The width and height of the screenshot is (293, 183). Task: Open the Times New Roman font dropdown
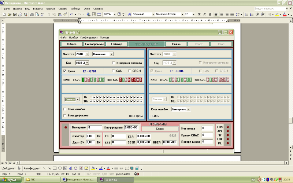pos(182,14)
